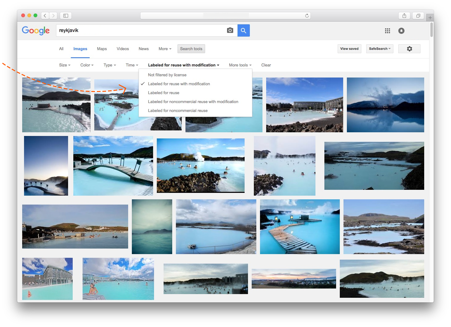Screen dimensions: 451x327
Task: Switch to the Maps tab
Action: point(102,49)
